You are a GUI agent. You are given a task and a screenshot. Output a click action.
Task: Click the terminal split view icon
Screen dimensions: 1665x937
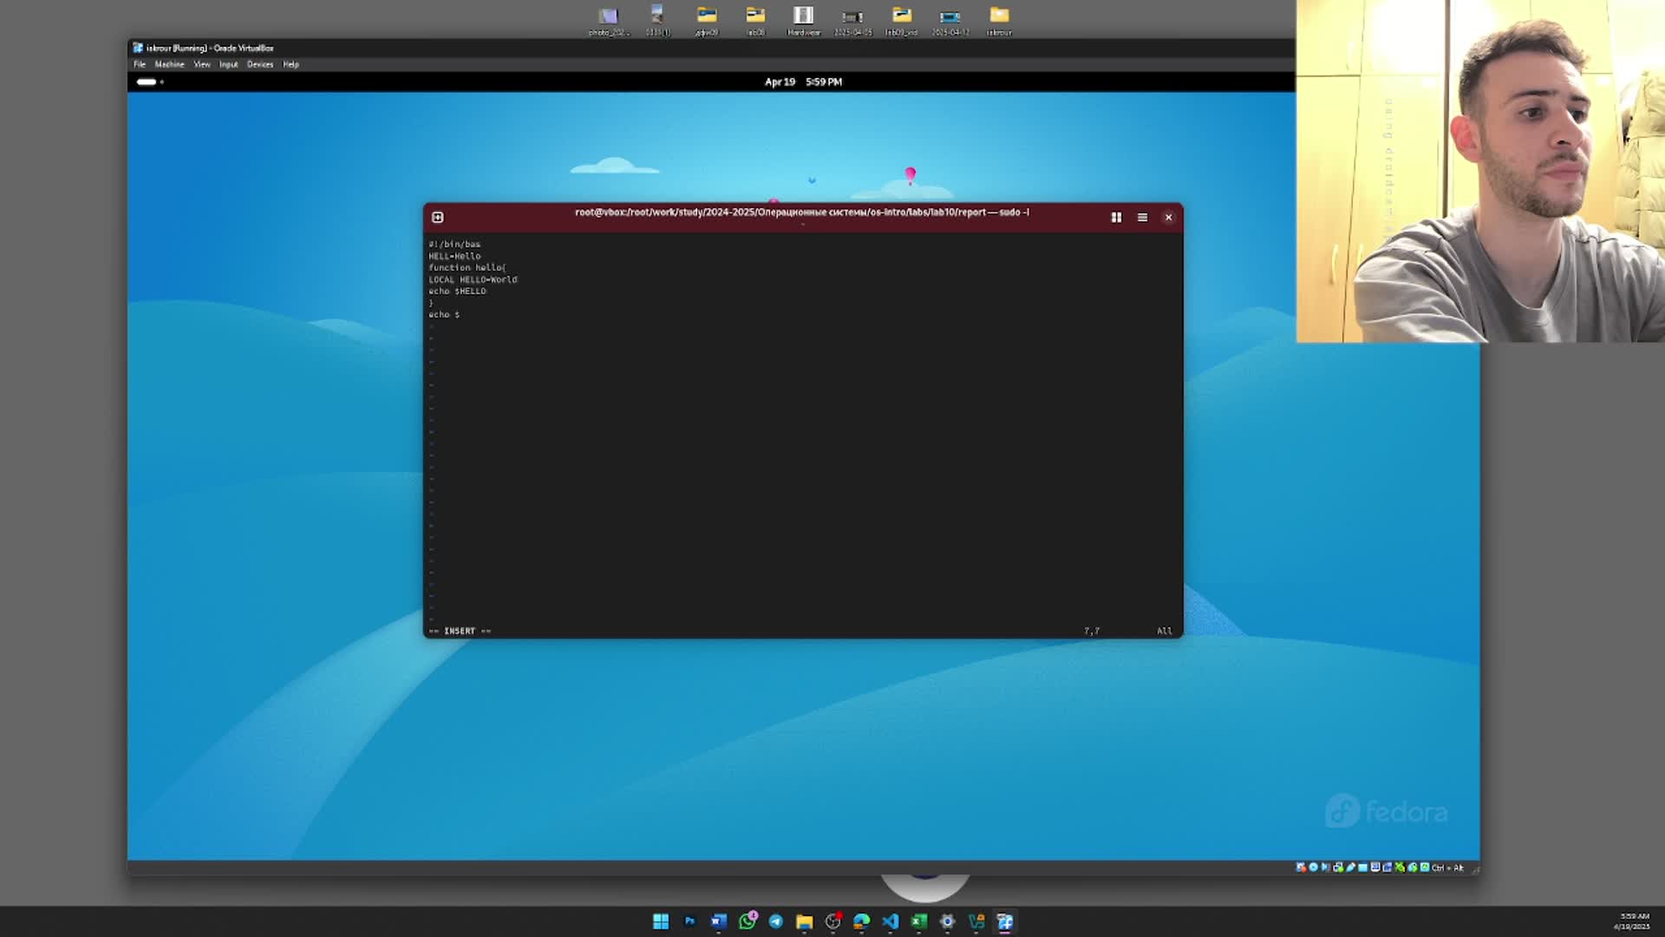coord(1116,217)
